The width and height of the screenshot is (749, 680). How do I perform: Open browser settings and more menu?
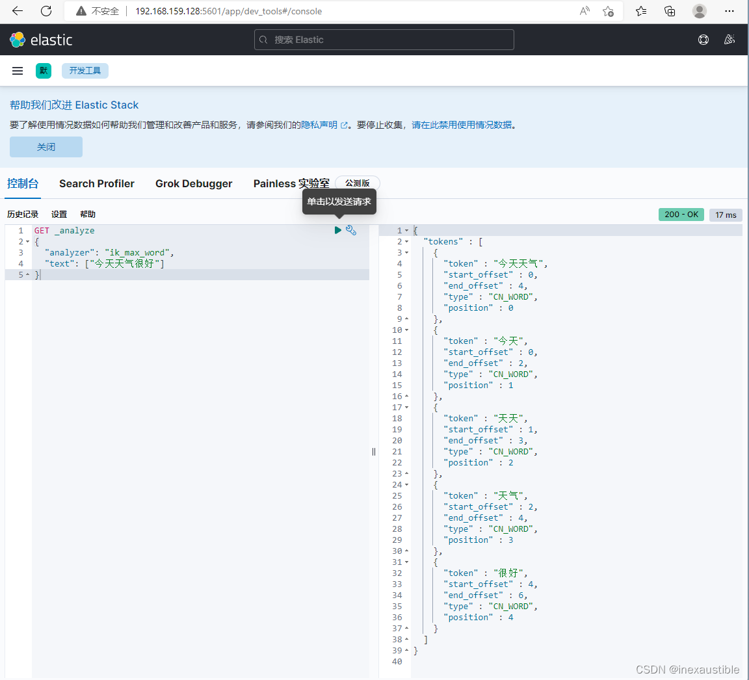729,11
